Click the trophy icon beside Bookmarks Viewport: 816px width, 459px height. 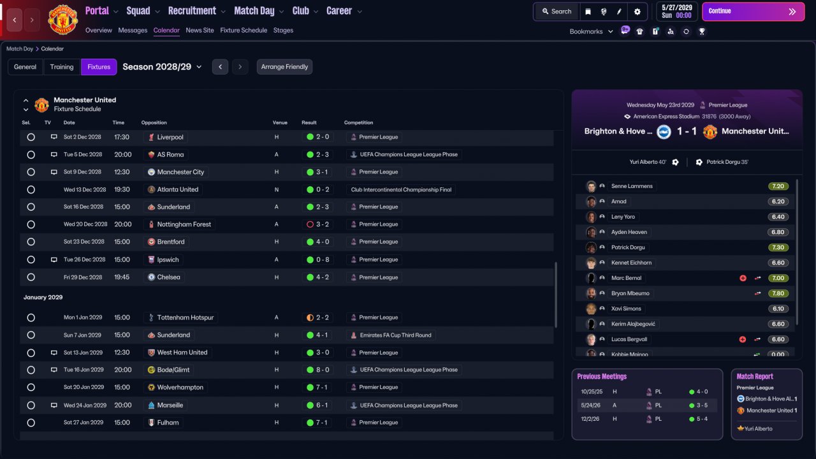coord(702,31)
